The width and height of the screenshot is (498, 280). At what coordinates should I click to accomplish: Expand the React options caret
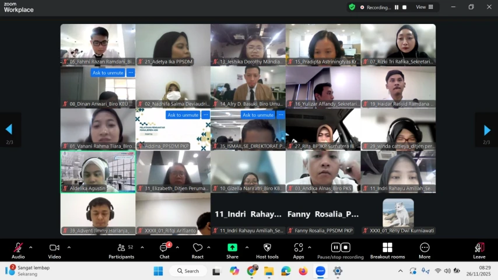click(x=209, y=247)
